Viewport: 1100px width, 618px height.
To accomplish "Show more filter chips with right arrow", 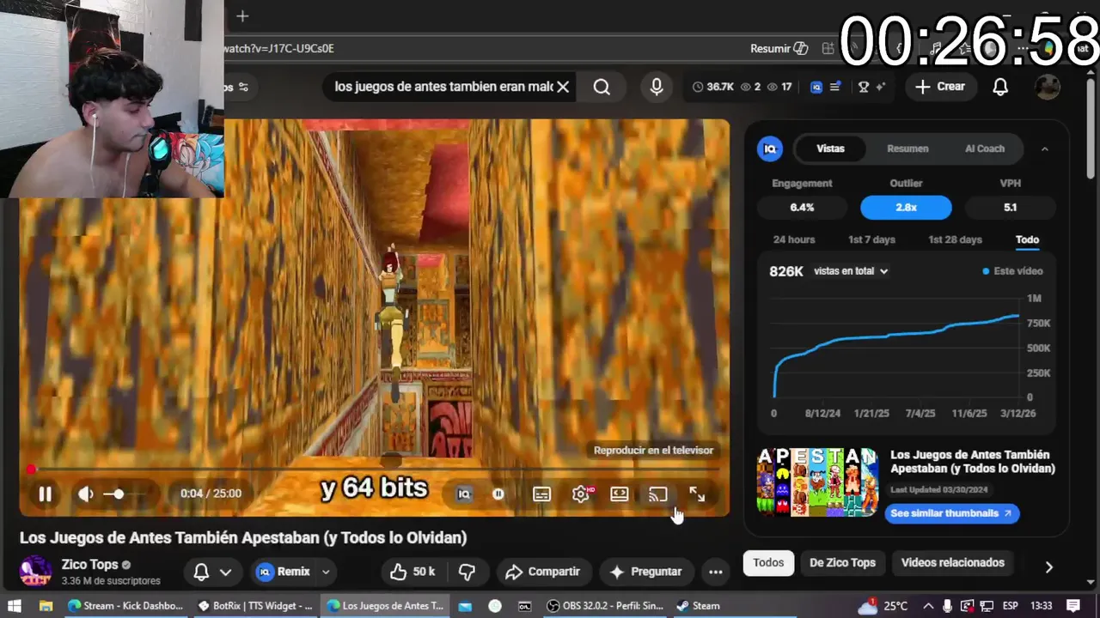I will coord(1048,566).
